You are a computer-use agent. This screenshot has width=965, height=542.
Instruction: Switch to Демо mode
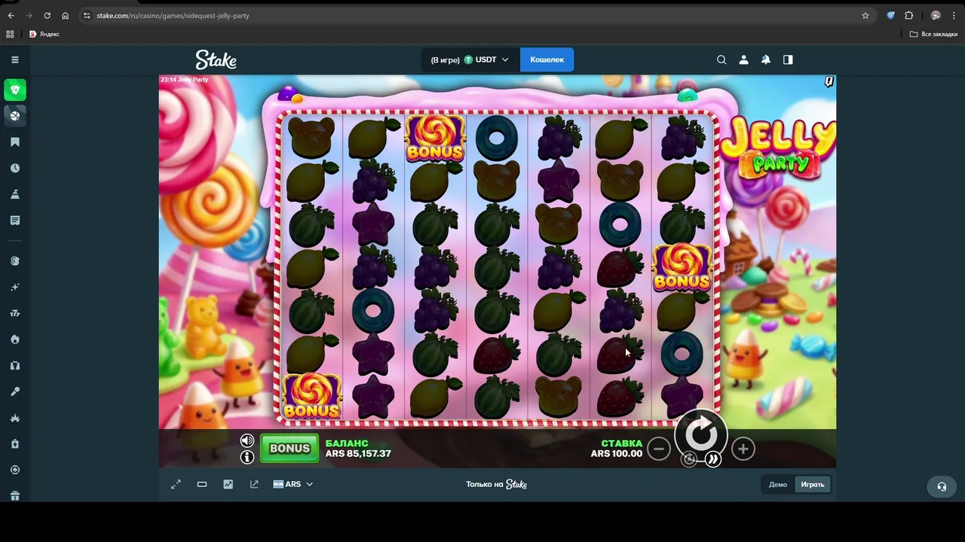[778, 484]
